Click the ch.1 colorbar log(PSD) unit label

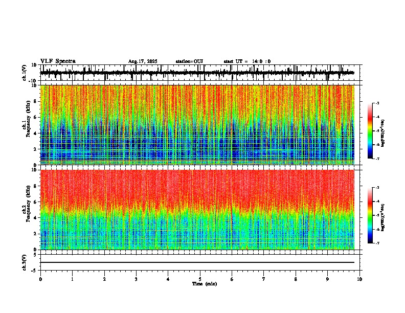pos(383,133)
